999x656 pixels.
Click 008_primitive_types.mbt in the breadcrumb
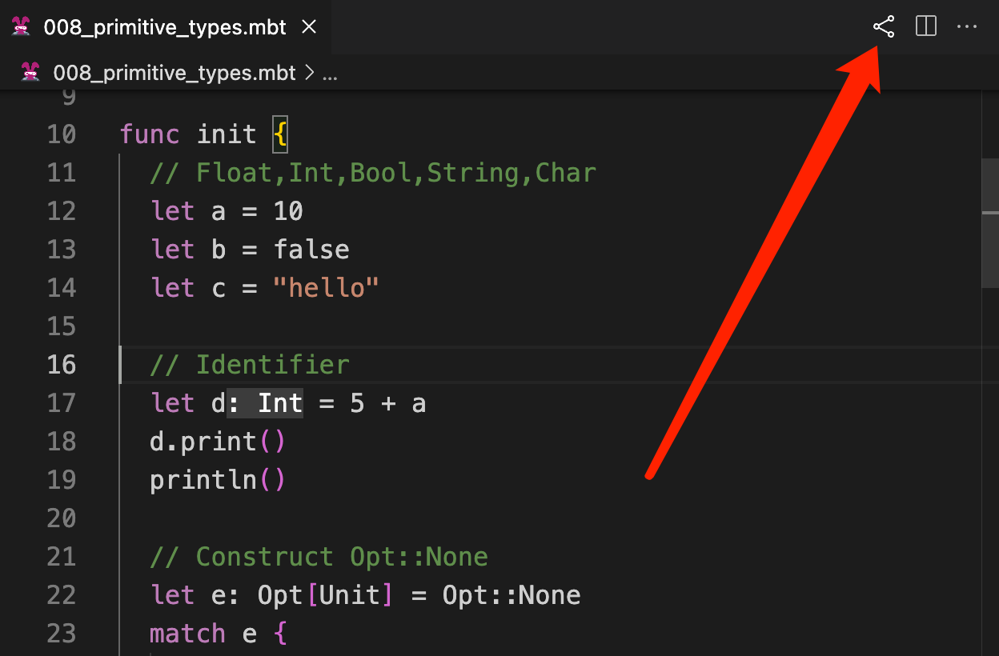coord(174,74)
